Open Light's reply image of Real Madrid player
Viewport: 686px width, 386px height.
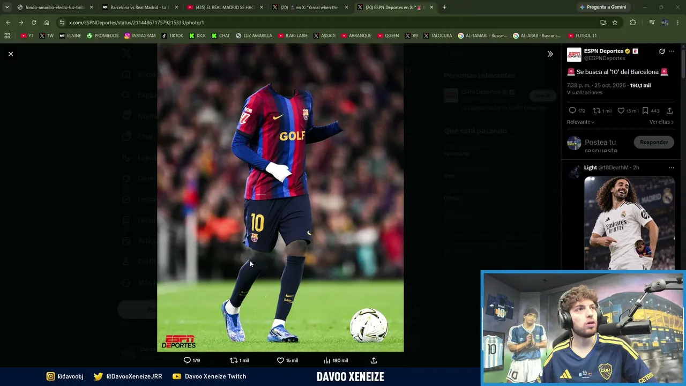pyautogui.click(x=629, y=223)
